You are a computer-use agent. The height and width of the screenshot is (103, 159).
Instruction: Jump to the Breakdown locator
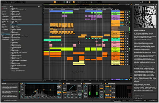[x=76, y=9]
